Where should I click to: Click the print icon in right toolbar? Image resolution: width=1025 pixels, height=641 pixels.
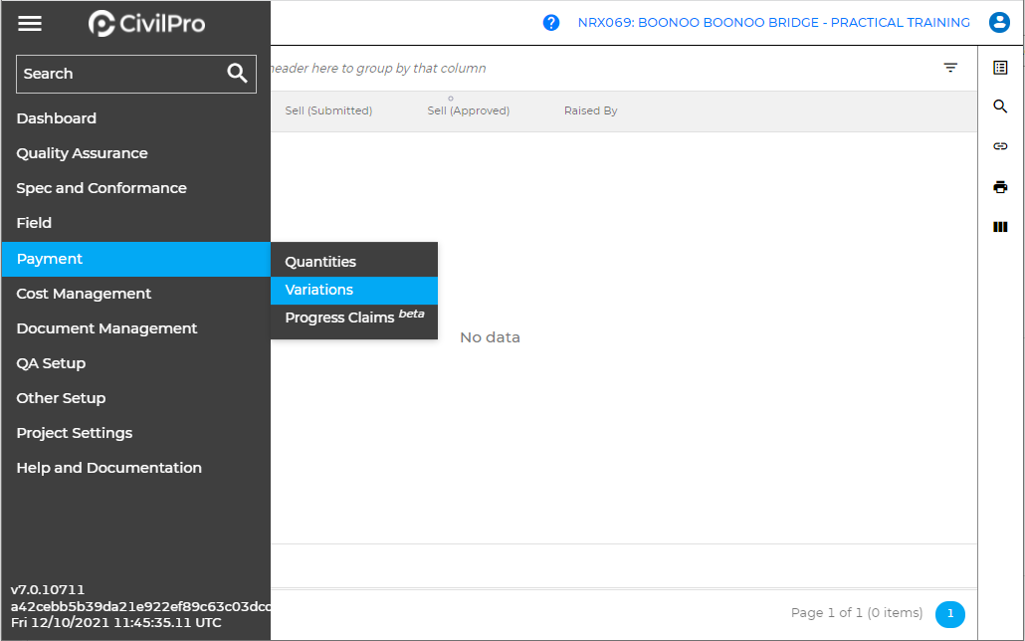point(1000,187)
